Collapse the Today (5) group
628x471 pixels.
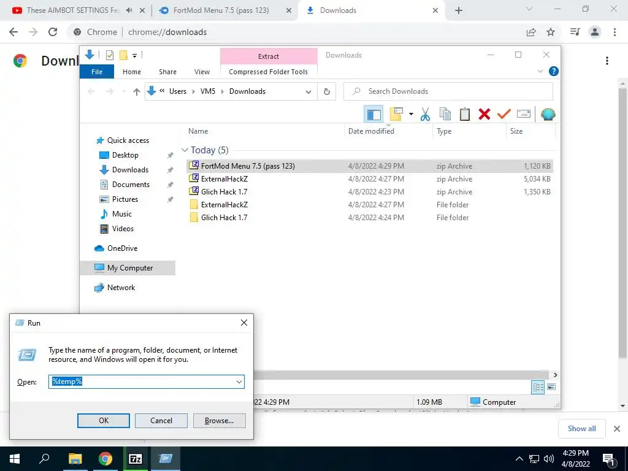[185, 150]
